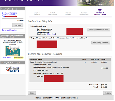Click the SecurityMetrics Credit Card Safe badge
The height and width of the screenshot is (101, 115).
[13, 69]
